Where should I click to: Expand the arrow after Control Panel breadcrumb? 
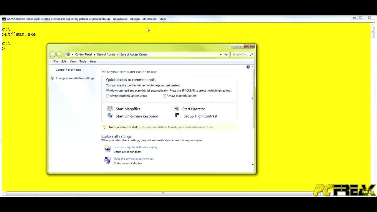95,54
